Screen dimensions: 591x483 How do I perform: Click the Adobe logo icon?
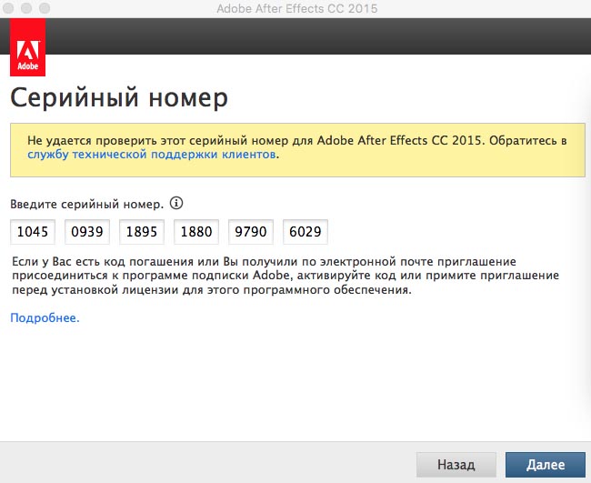point(27,47)
